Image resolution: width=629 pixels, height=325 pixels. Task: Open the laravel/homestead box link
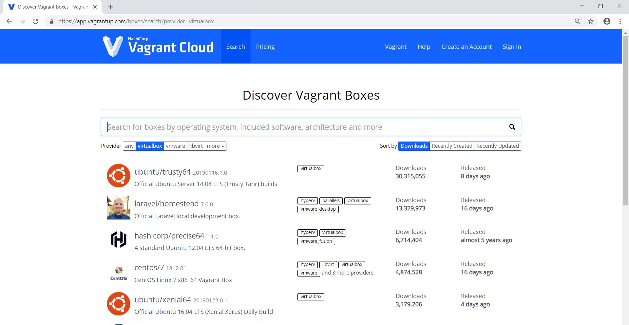pyautogui.click(x=166, y=204)
